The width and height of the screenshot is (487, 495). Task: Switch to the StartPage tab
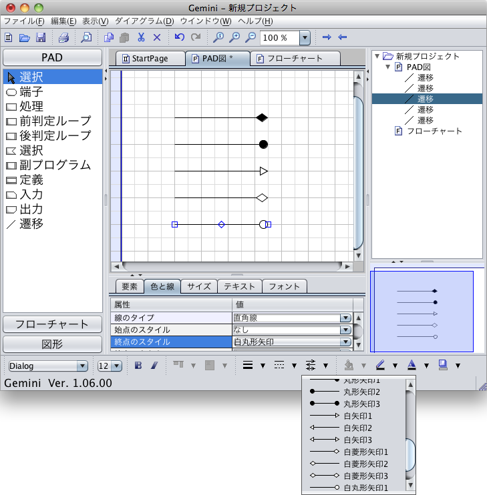pyautogui.click(x=150, y=59)
